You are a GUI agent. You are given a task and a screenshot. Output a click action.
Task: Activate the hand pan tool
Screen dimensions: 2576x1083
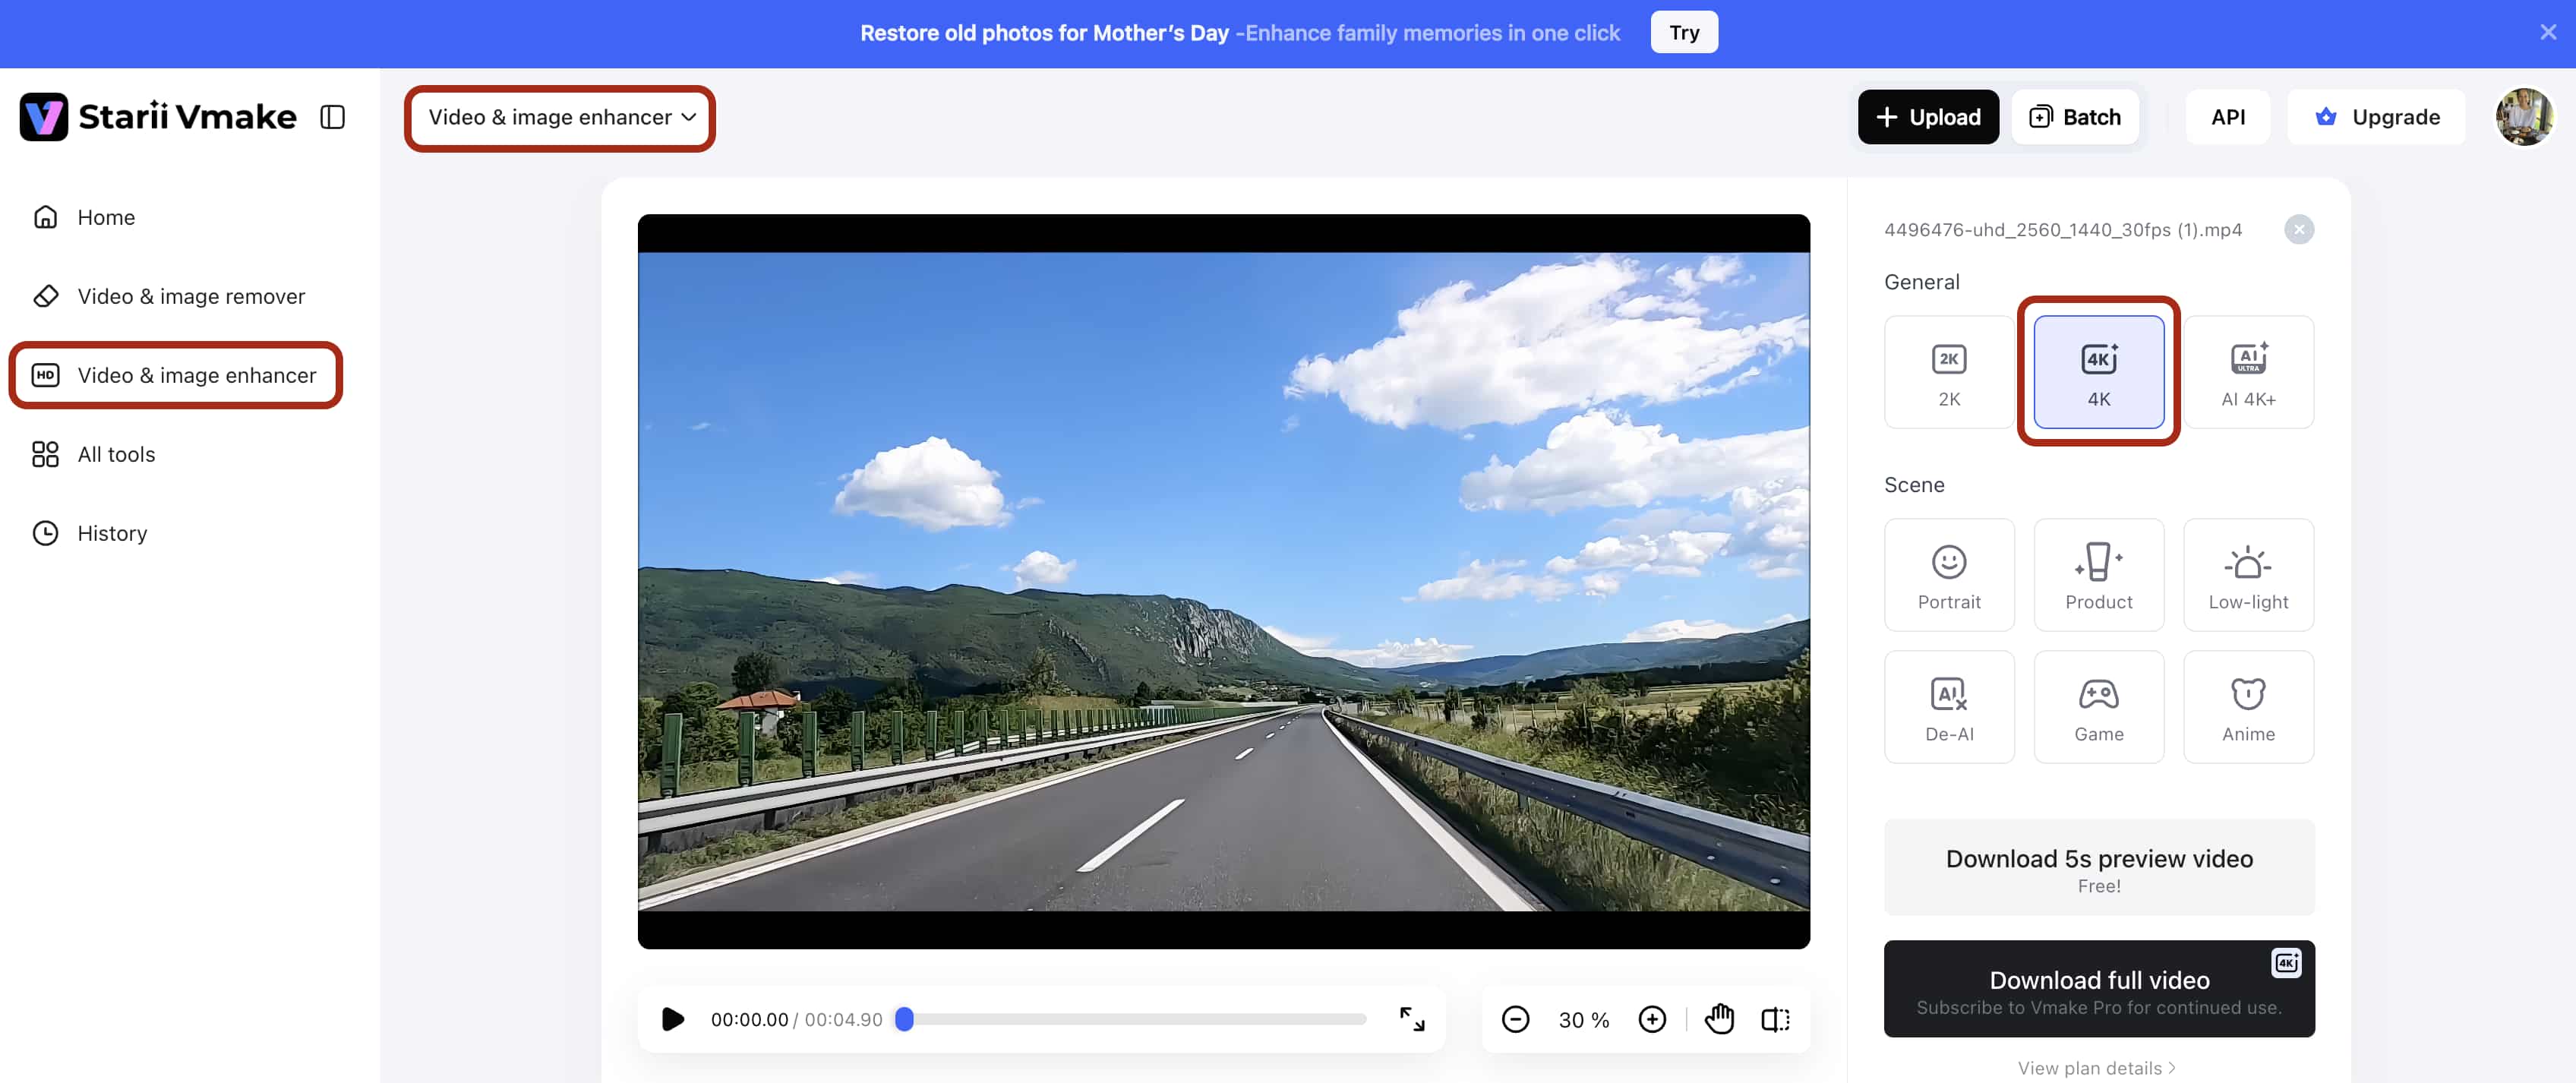1719,1019
